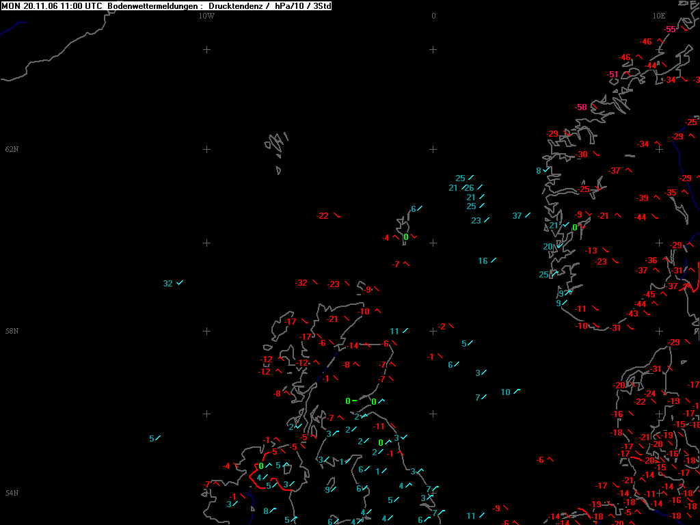Click the Faroe Islands outline
This screenshot has width=700, height=525.
point(275,146)
